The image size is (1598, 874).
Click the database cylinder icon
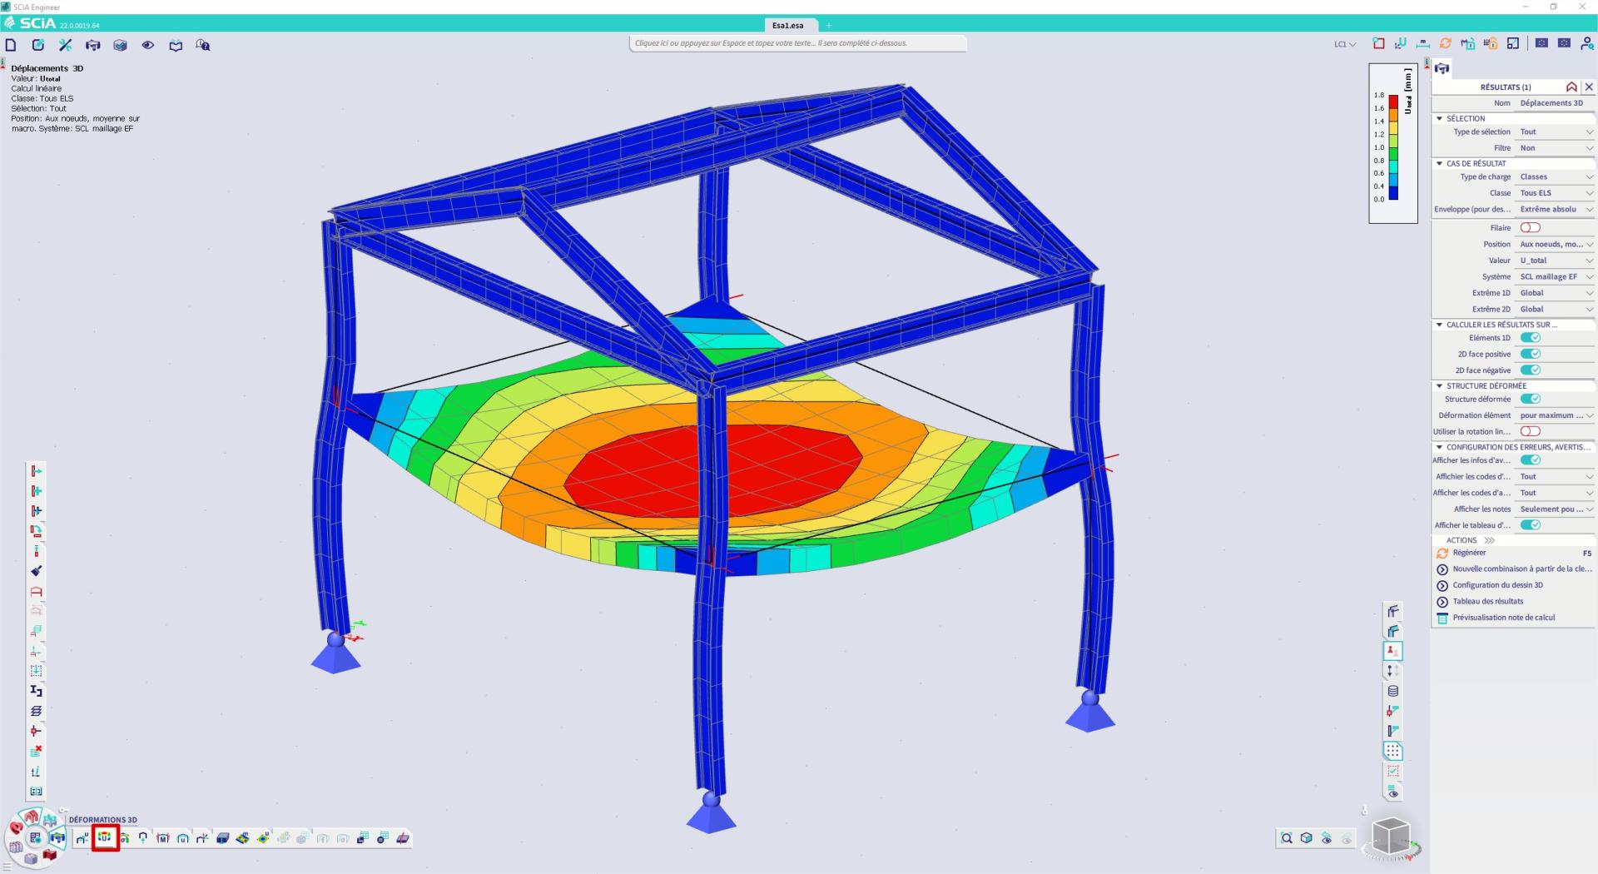coord(1392,691)
